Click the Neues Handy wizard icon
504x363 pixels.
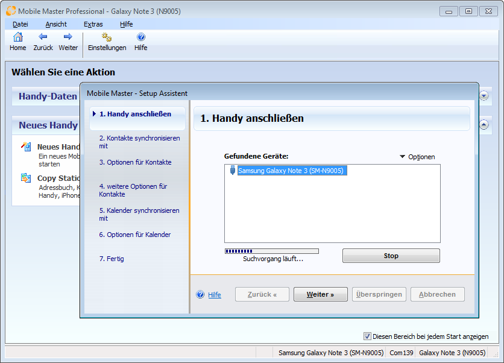pos(26,147)
